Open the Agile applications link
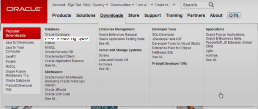Screen dimensions: 258x109 (x=209, y=51)
